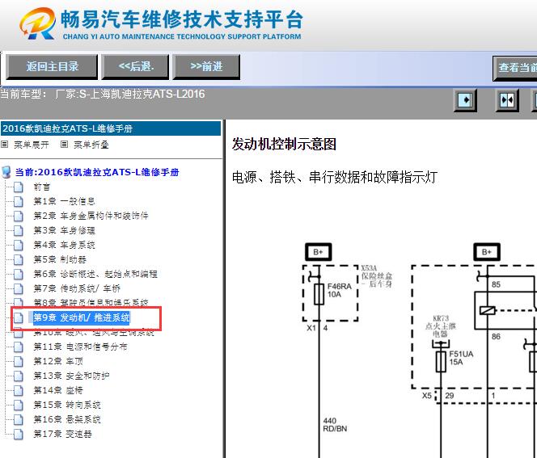Click the page icon beside 第9章
Viewport: 537px width, 458px height.
point(19,317)
